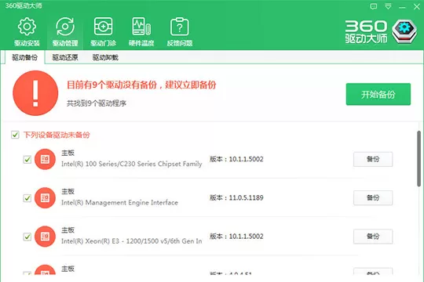Toggle the 下列设备驱动未备份 select-all checkbox
Viewport: 424px width, 282px height.
point(15,135)
